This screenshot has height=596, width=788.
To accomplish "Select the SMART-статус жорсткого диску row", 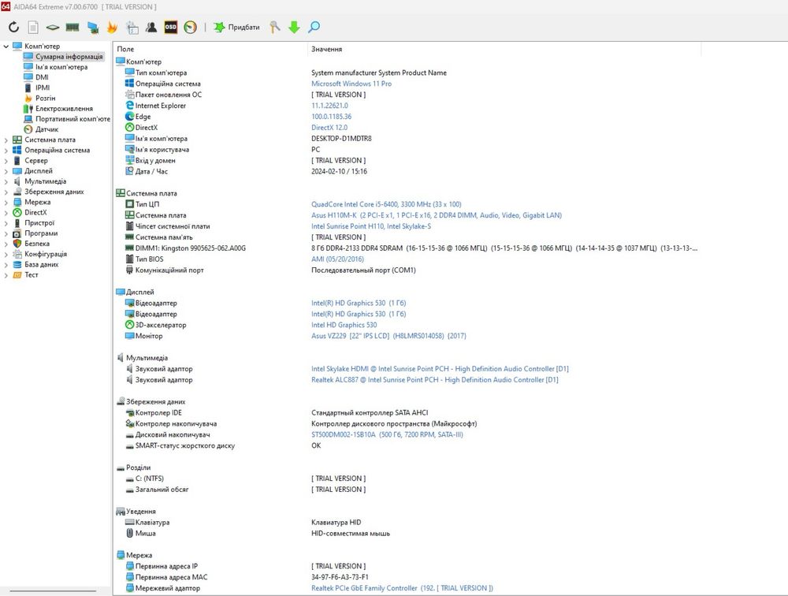I will [x=407, y=445].
